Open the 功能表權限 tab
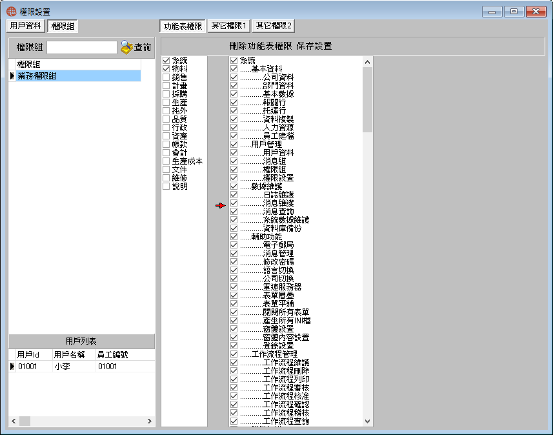553x435 pixels. click(183, 26)
